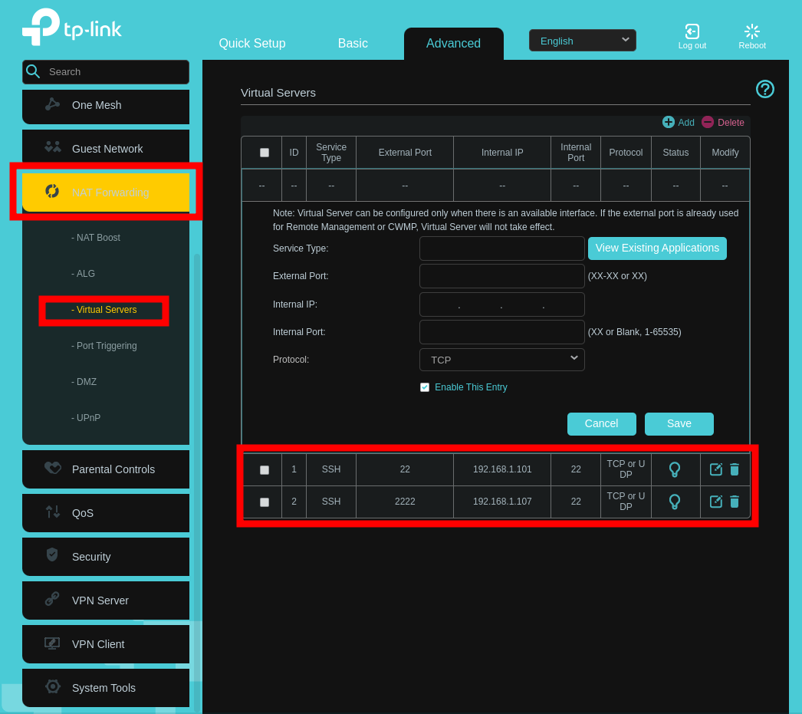The width and height of the screenshot is (802, 714).
Task: Open the One Mesh menu label
Action: [x=97, y=105]
